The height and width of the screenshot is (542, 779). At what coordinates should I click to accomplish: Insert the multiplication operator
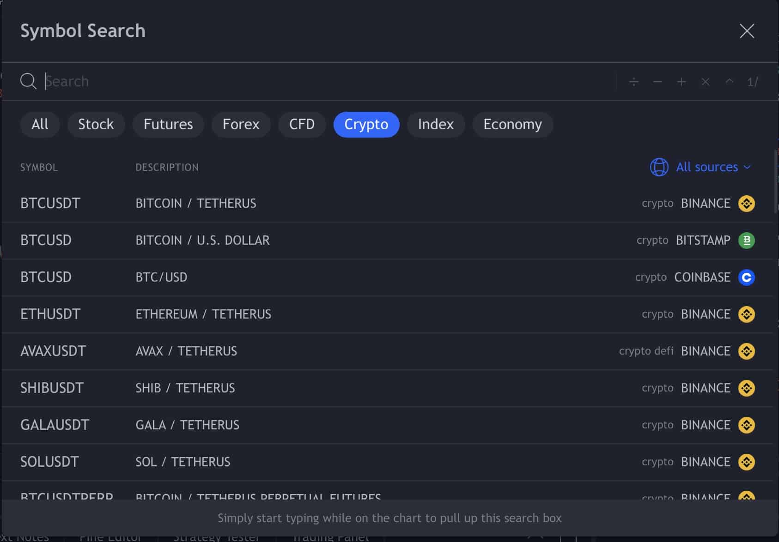click(705, 82)
